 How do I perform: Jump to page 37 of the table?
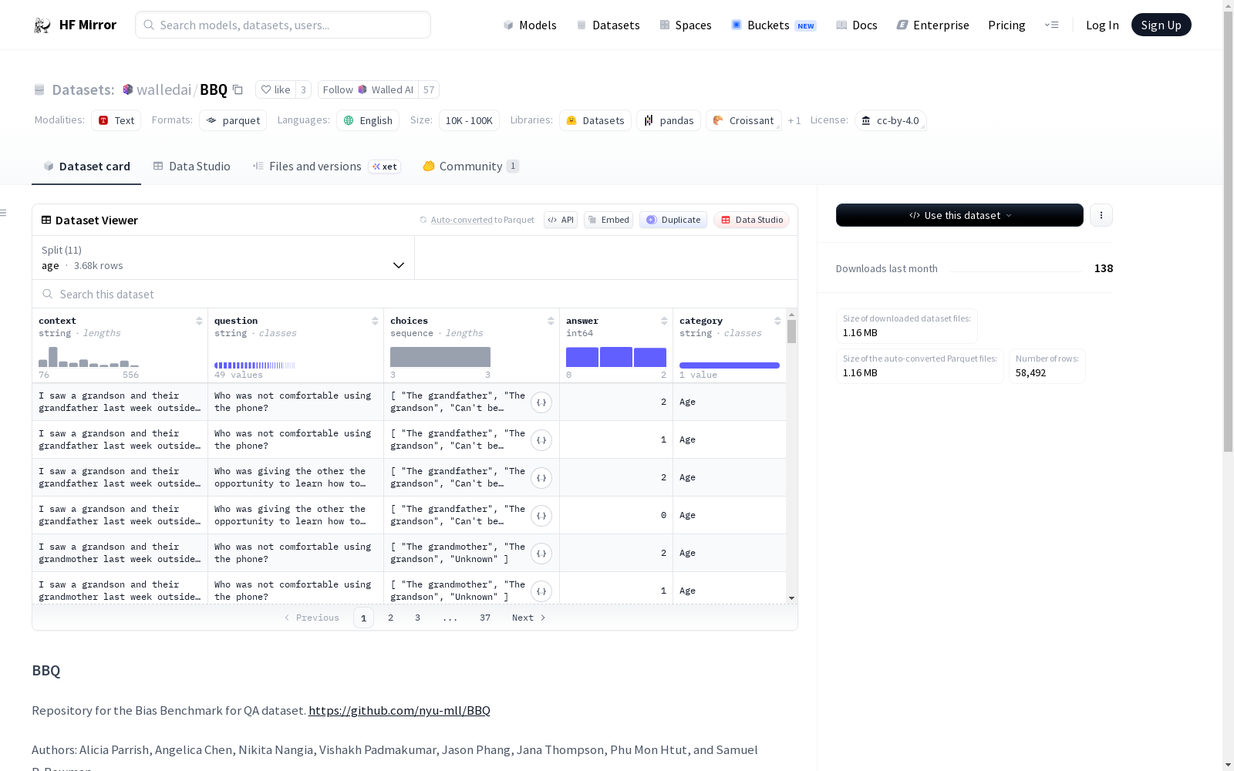pyautogui.click(x=485, y=618)
